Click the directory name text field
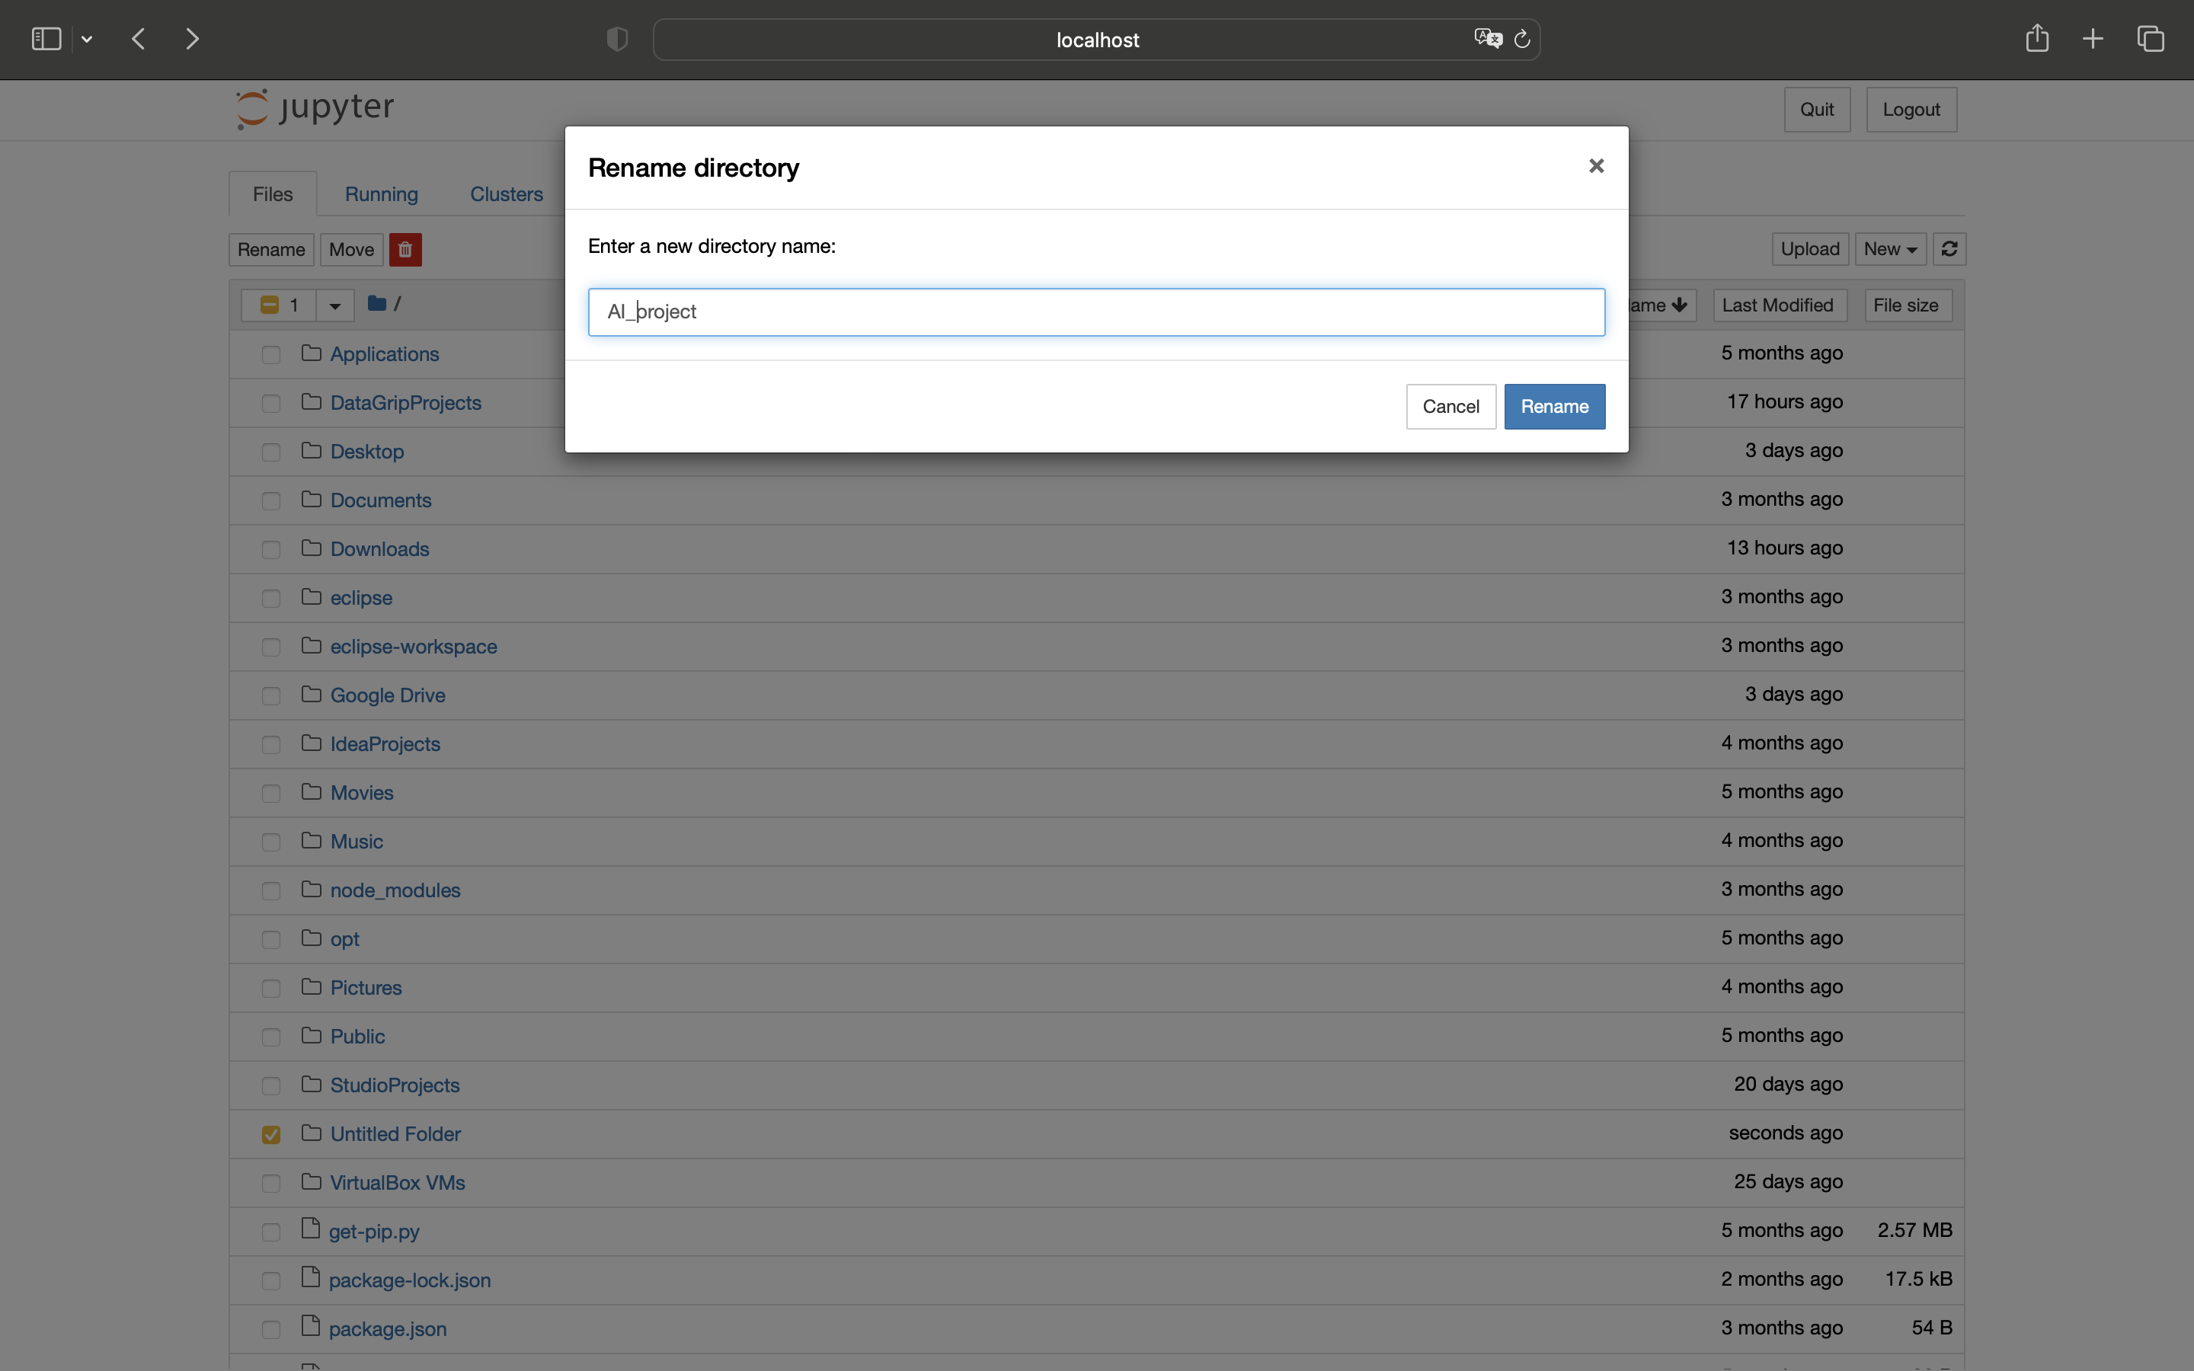2194x1371 pixels. click(x=1095, y=312)
